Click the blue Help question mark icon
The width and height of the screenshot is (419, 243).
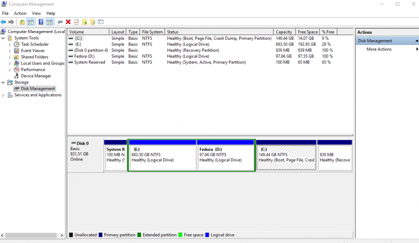tap(41, 22)
